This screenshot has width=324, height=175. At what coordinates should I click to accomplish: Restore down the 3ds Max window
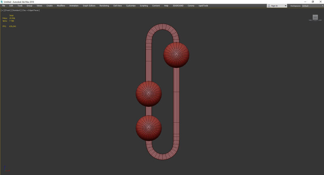[313, 2]
